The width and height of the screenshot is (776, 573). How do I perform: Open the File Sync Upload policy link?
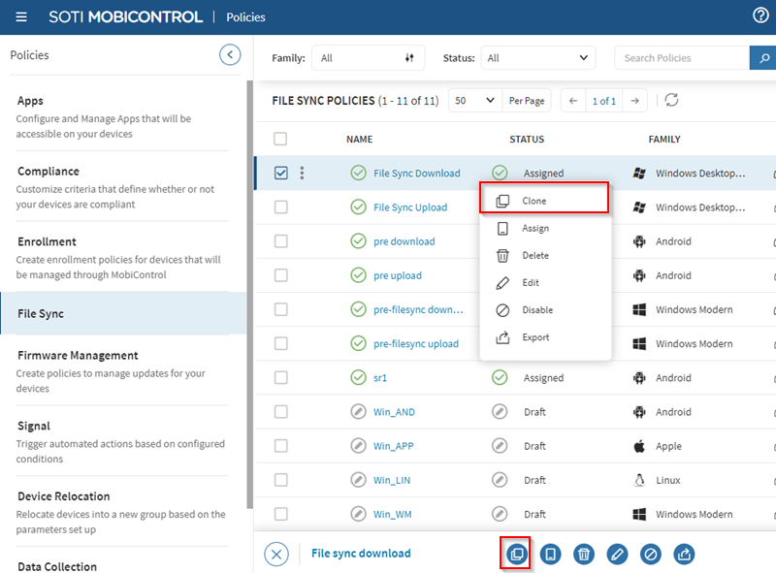pos(410,207)
